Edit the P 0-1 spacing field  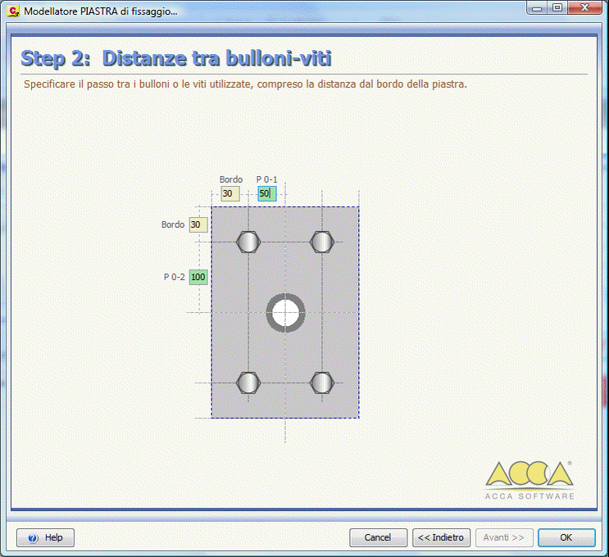pos(266,194)
